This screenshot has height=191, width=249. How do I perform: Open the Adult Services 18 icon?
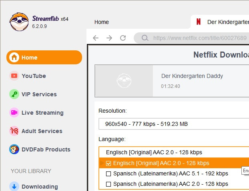tap(14, 131)
